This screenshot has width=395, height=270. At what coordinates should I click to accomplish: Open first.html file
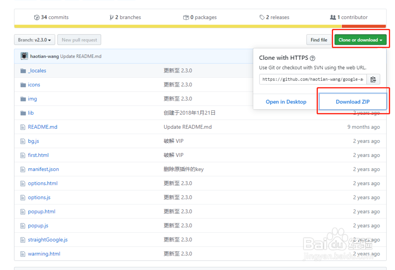(x=38, y=155)
